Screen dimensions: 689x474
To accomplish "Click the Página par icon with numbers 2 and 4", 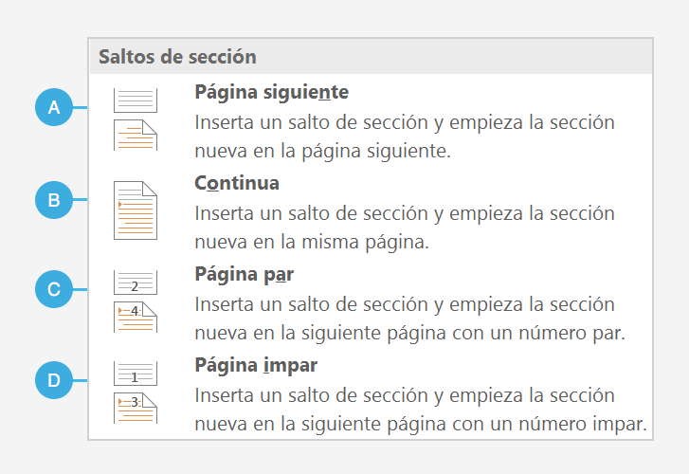I will point(136,301).
